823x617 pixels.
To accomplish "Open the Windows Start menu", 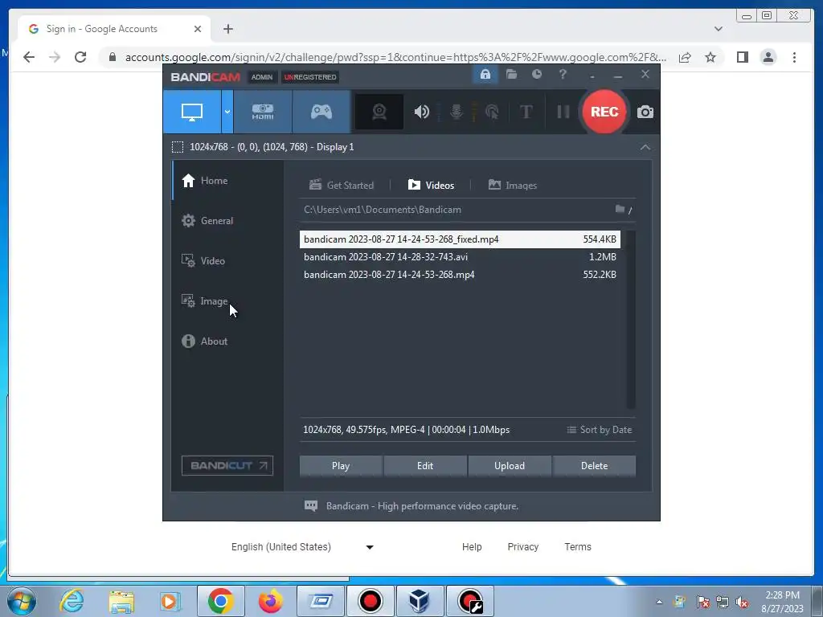I will tap(22, 601).
